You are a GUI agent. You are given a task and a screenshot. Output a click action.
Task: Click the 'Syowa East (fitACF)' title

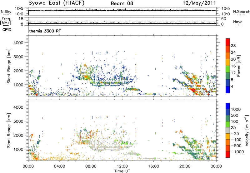click(57, 3)
